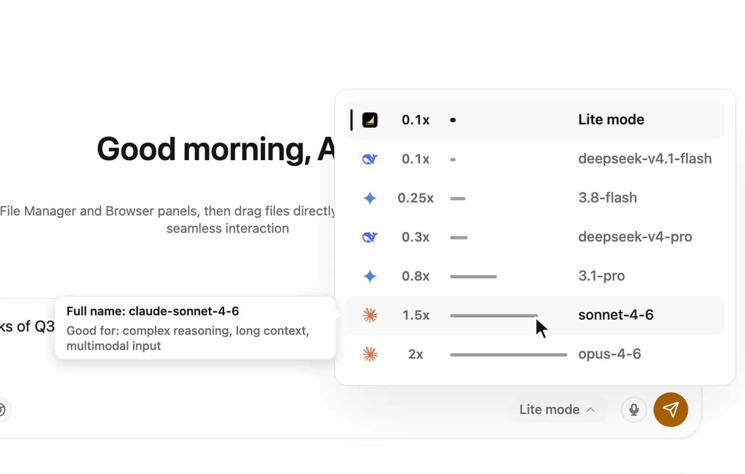Click the "0.8x" multiplier text
Image resolution: width=745 pixels, height=474 pixels.
pos(415,277)
